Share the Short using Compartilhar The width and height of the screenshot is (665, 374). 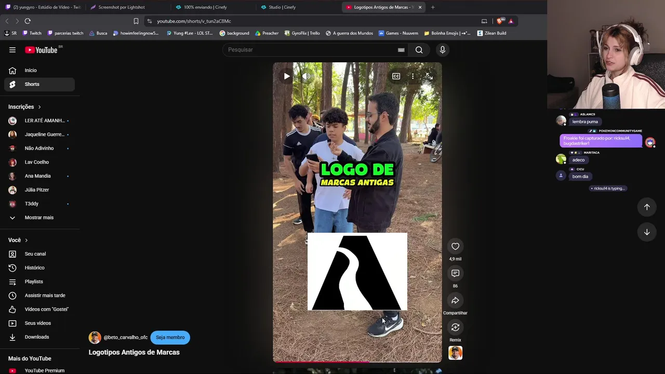[x=455, y=300]
